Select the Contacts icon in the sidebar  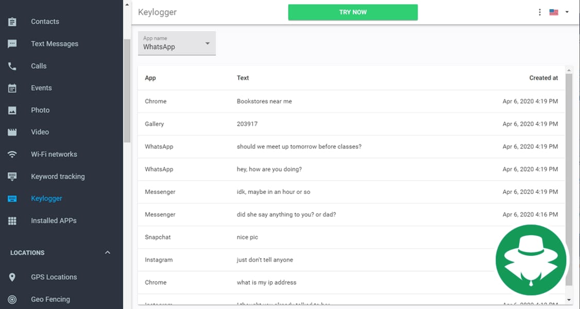click(x=12, y=21)
